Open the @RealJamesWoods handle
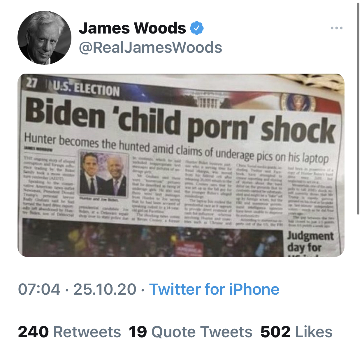The width and height of the screenshot is (362, 355). click(x=150, y=48)
